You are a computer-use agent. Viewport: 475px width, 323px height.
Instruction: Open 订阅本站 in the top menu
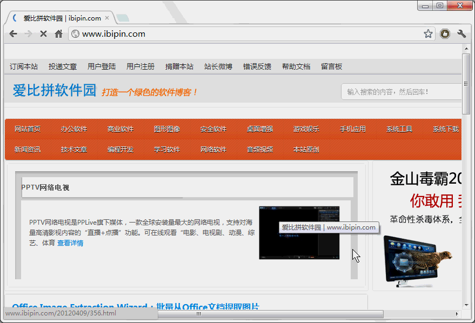tap(24, 66)
